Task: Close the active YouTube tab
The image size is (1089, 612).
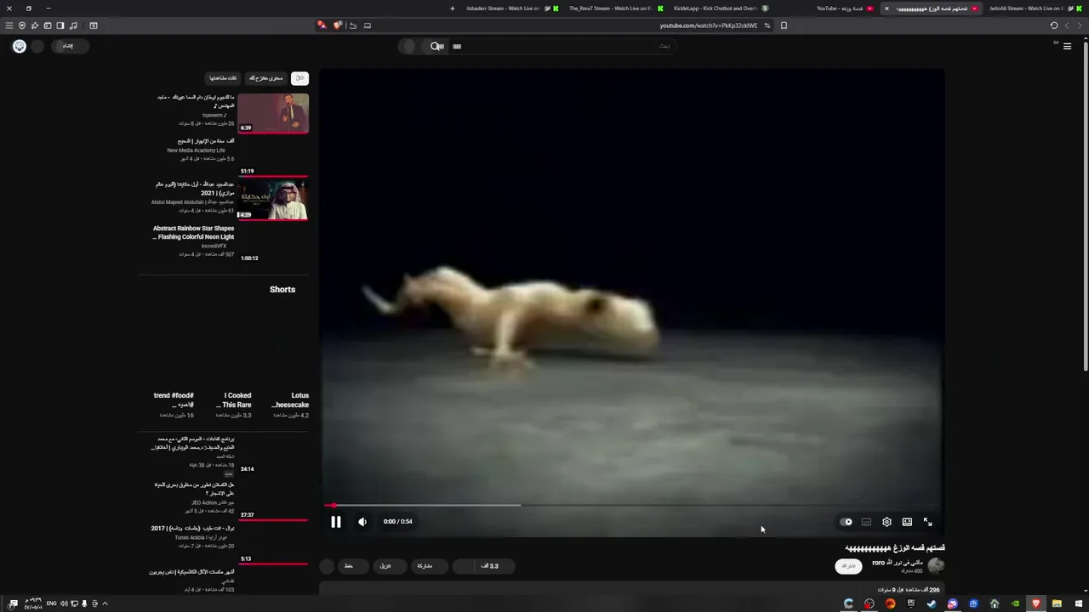Action: (x=887, y=8)
